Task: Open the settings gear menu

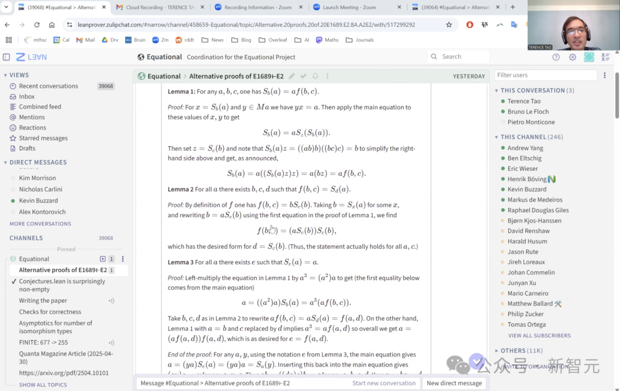Action: click(572, 57)
